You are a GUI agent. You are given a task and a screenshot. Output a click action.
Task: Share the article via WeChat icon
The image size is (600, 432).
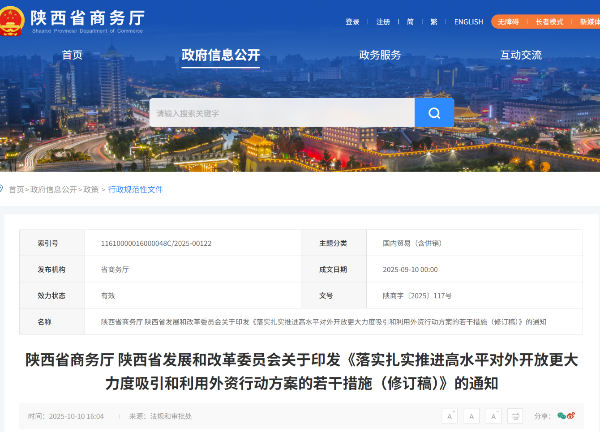[561, 416]
